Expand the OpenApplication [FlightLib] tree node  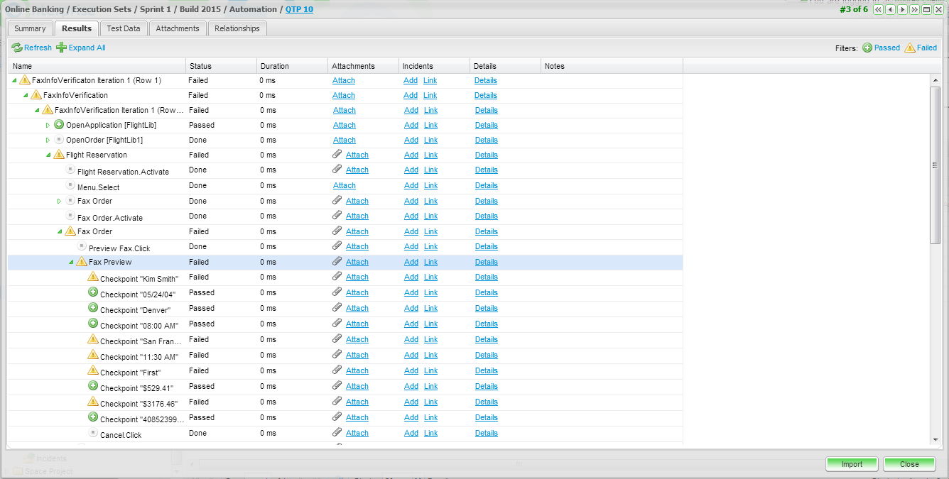[x=48, y=126]
